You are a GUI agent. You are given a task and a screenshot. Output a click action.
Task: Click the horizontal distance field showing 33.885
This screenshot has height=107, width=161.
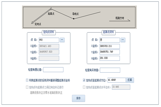coord(121,87)
